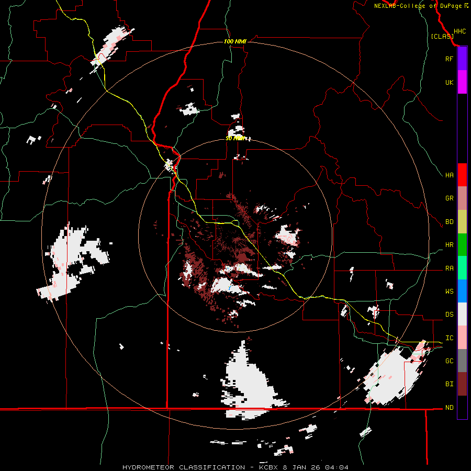This screenshot has width=471, height=471.
Task: Click the GC legend label
Action: [449, 361]
